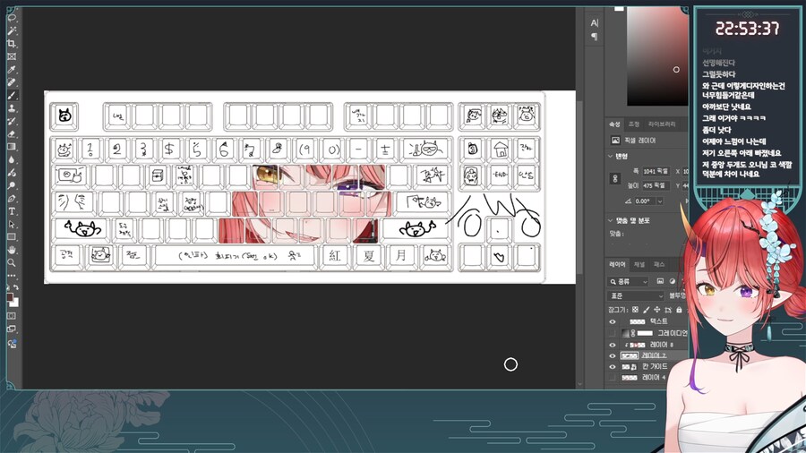Collapse the 변형 section
The image size is (806, 453).
click(613, 156)
